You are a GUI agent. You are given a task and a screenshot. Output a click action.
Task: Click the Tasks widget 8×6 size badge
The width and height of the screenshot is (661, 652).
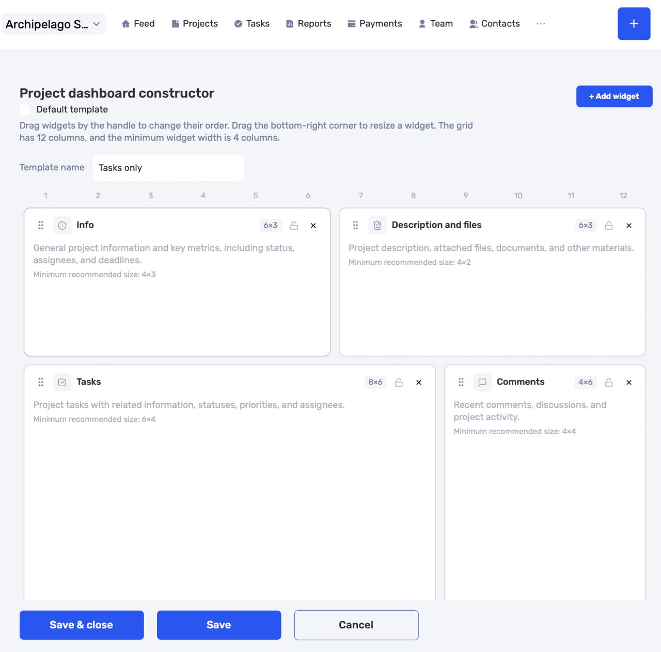pos(375,382)
